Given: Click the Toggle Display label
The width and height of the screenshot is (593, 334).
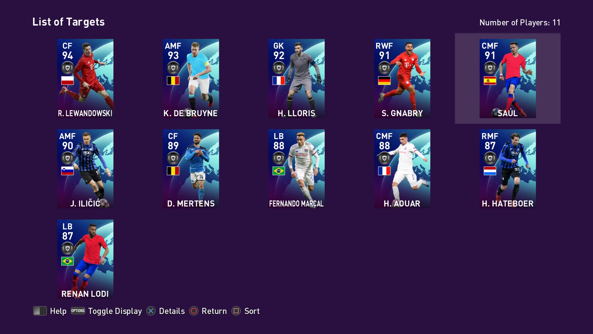Looking at the screenshot, I should point(115,311).
